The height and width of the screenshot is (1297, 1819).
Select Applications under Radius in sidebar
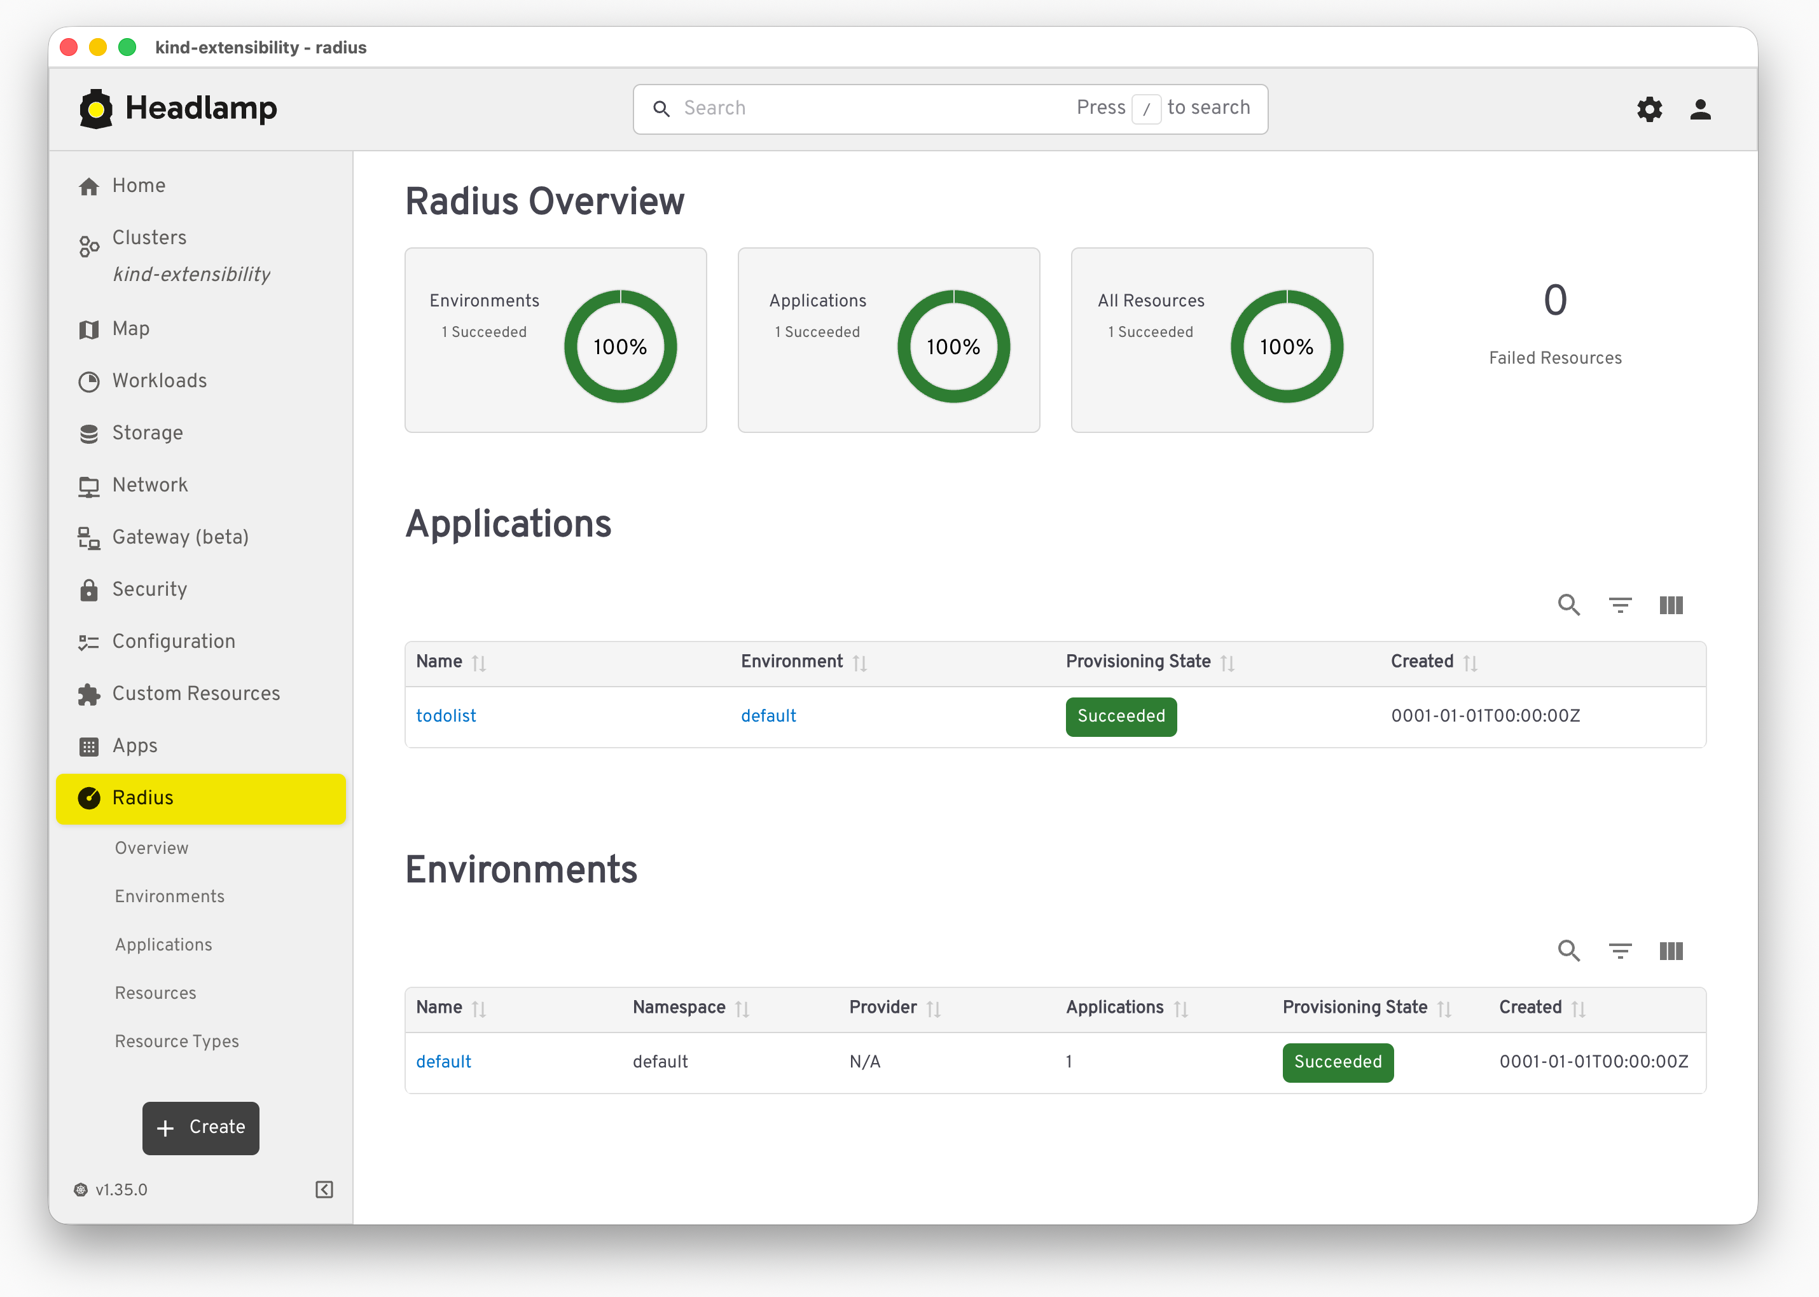163,945
